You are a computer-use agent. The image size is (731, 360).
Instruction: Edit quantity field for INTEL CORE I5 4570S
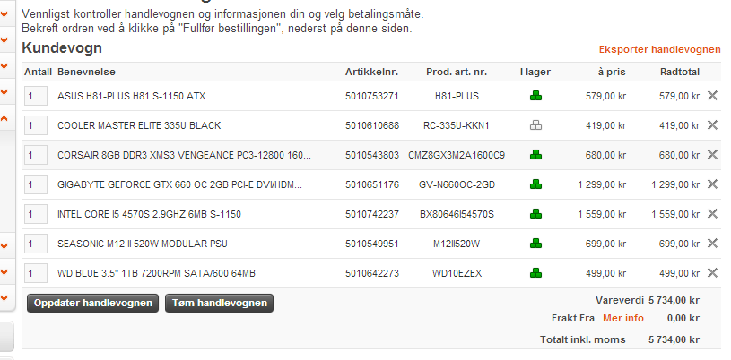(x=36, y=214)
